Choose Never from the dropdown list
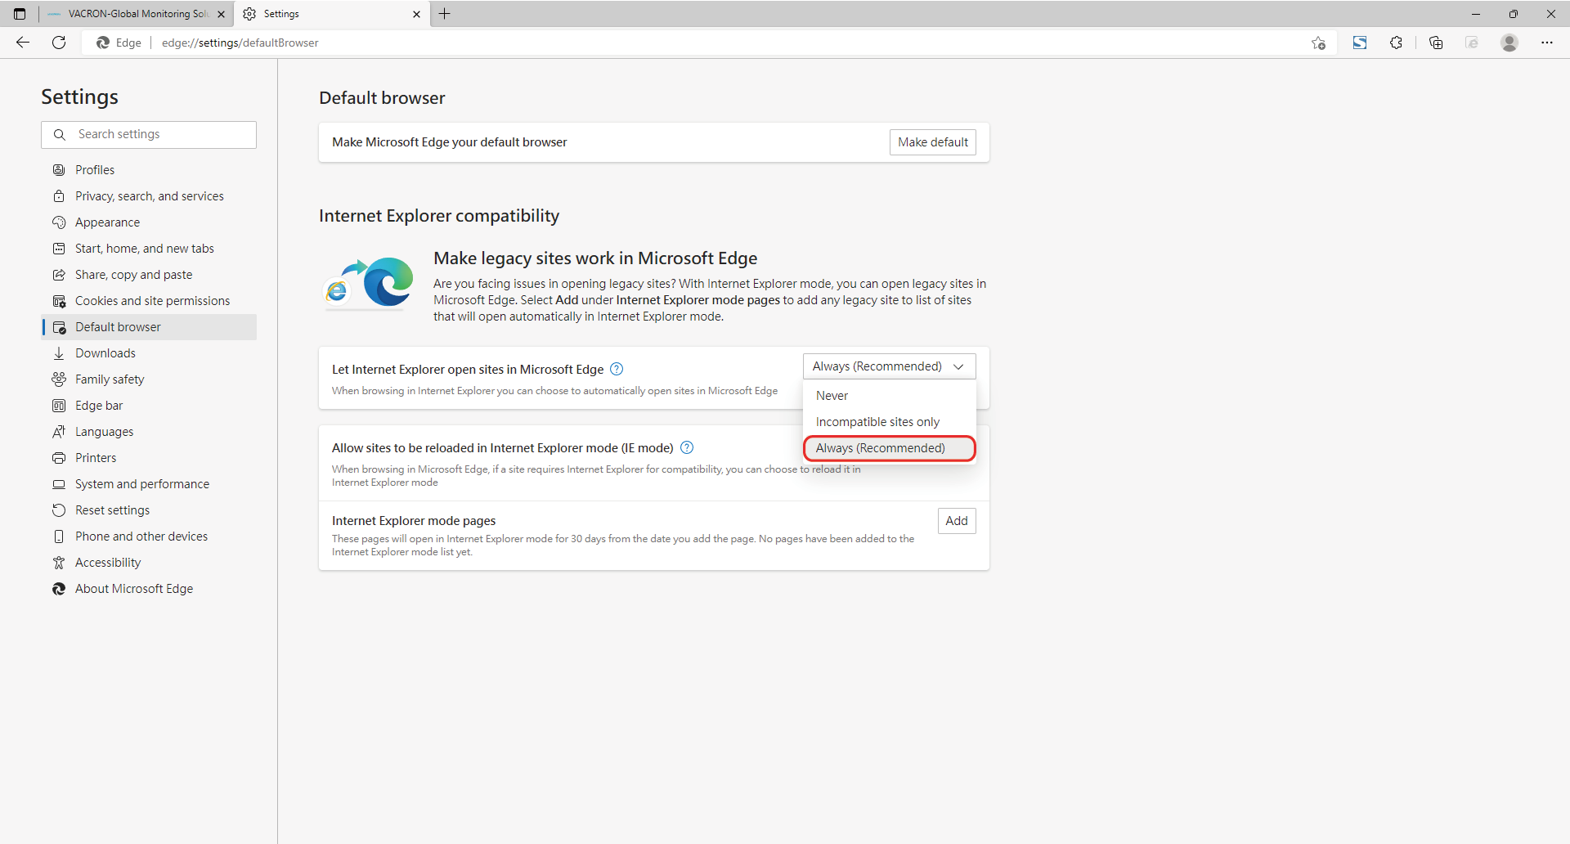 pos(890,396)
